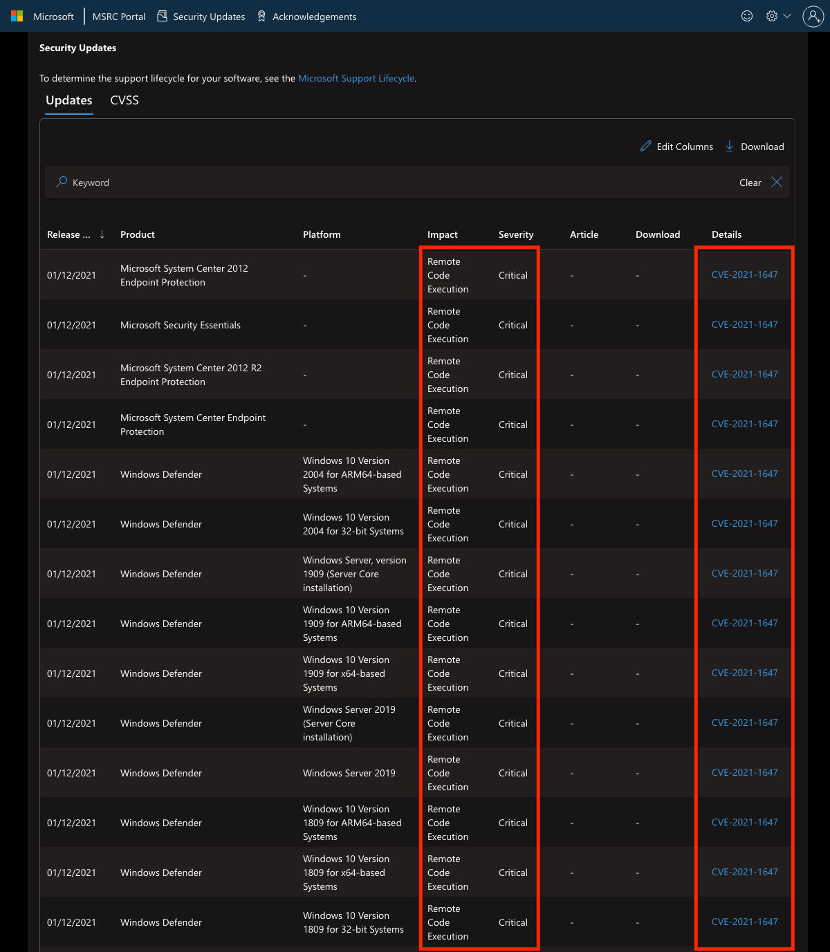Open MSRC Portal in the top navigation

point(119,17)
